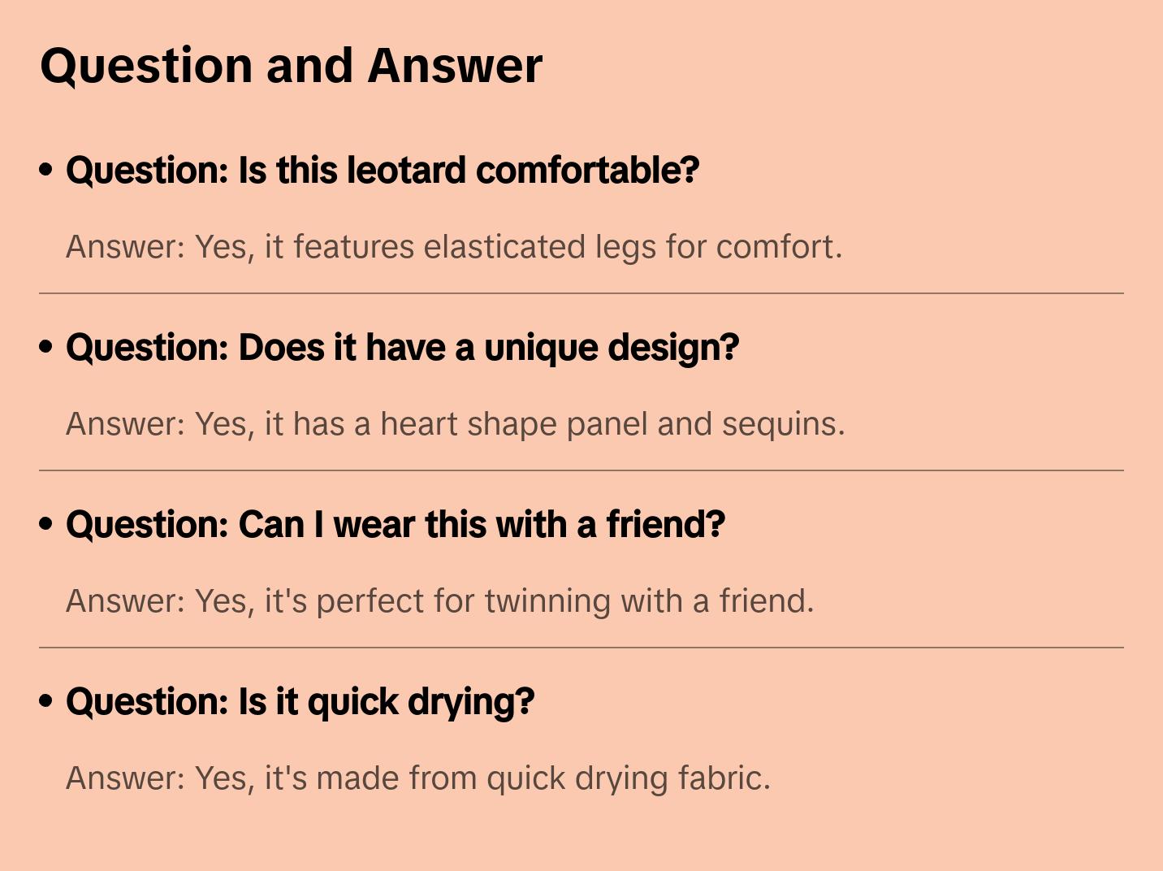Screen dimensions: 1163x871
Task: Select the answer about quick drying fabric
Action: [417, 778]
